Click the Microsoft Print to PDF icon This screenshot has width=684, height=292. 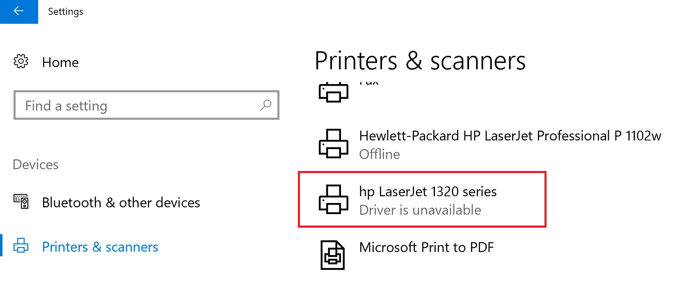click(x=332, y=255)
